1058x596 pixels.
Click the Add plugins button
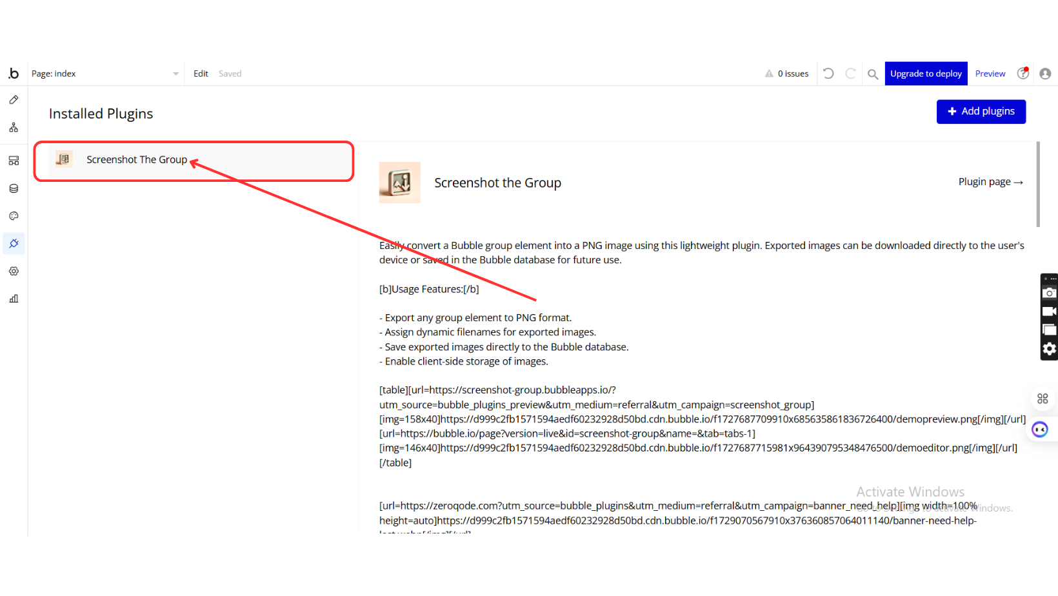[x=981, y=112]
